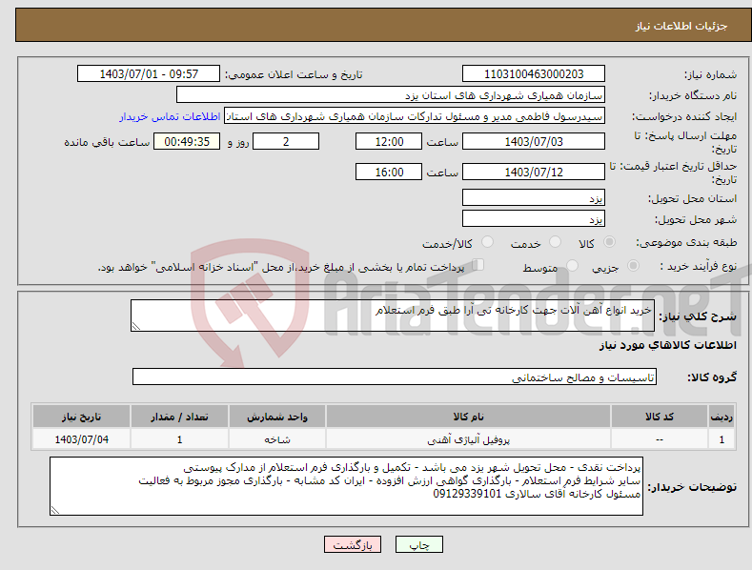Click the تعداد / مقدار column header
This screenshot has height=570, width=752.
(x=179, y=417)
